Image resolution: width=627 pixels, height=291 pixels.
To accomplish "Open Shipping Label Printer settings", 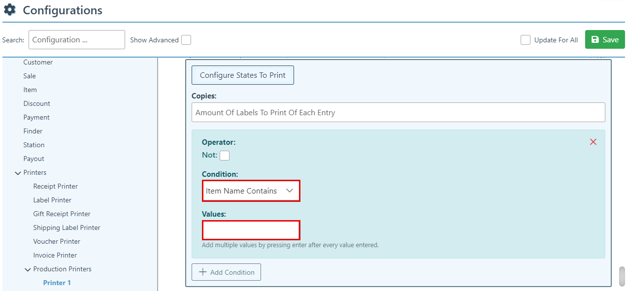I will [x=66, y=227].
